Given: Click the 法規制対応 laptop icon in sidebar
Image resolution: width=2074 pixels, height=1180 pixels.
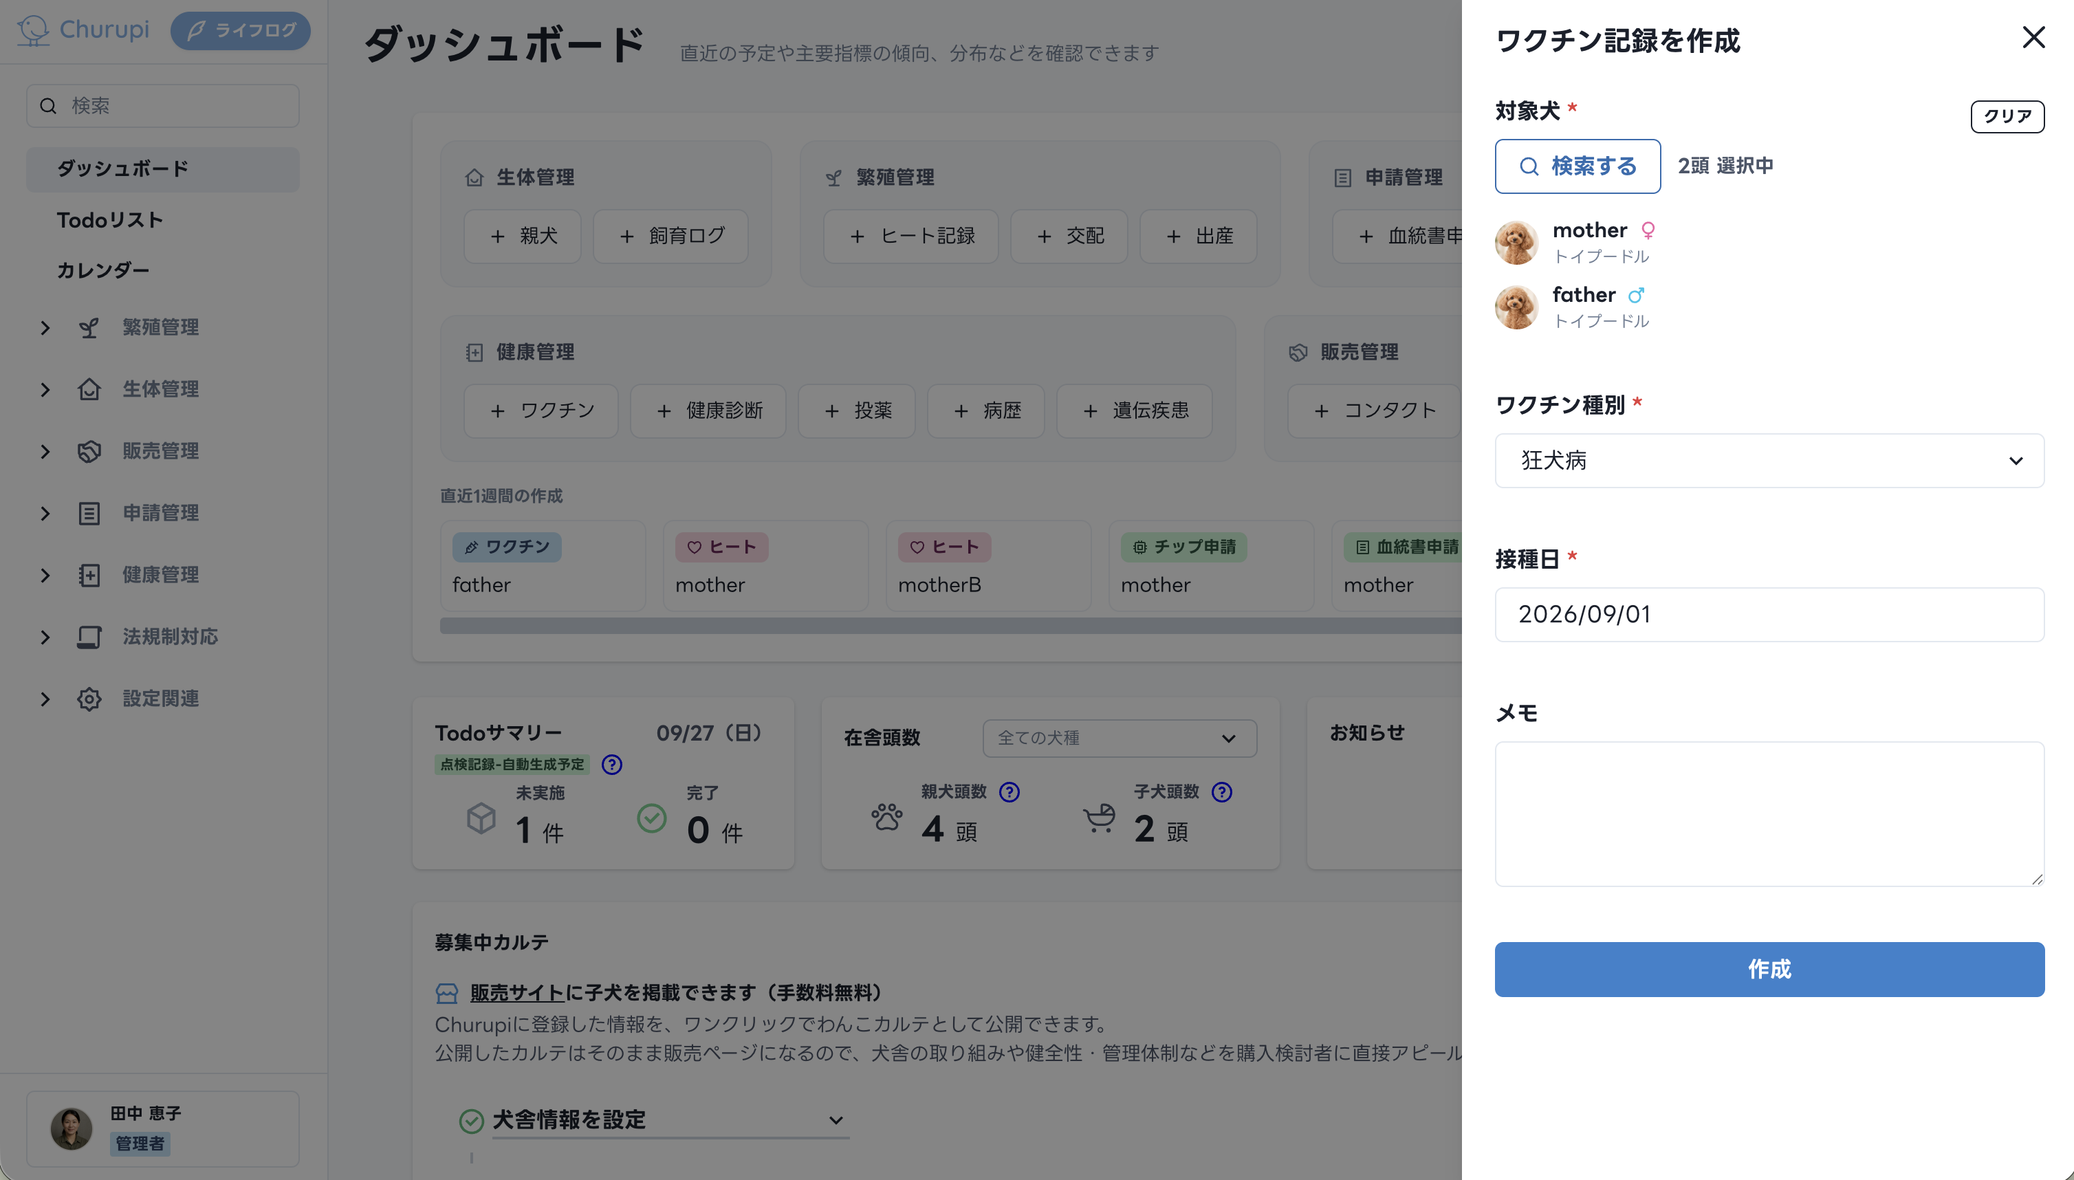Looking at the screenshot, I should point(89,637).
